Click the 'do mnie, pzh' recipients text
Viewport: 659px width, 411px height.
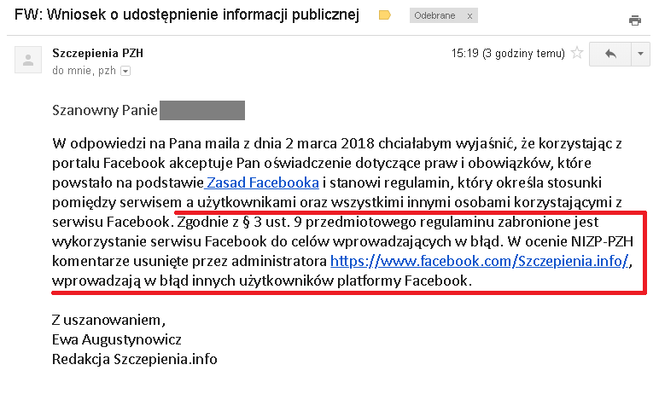pyautogui.click(x=84, y=72)
